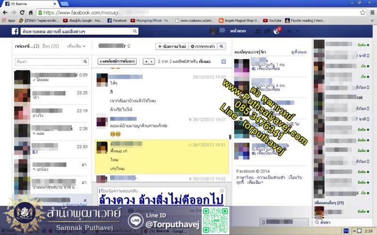Open the messages icon in header
Viewport: 377px width, 235px height.
[267, 31]
